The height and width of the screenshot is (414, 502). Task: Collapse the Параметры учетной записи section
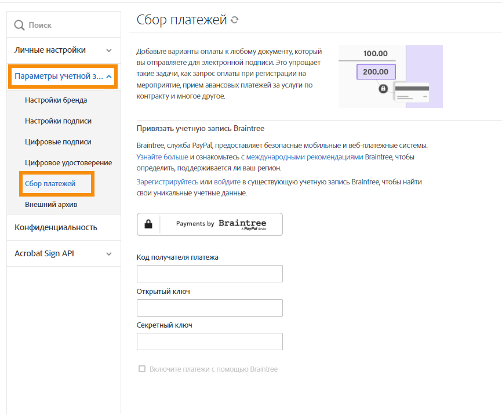(x=110, y=77)
